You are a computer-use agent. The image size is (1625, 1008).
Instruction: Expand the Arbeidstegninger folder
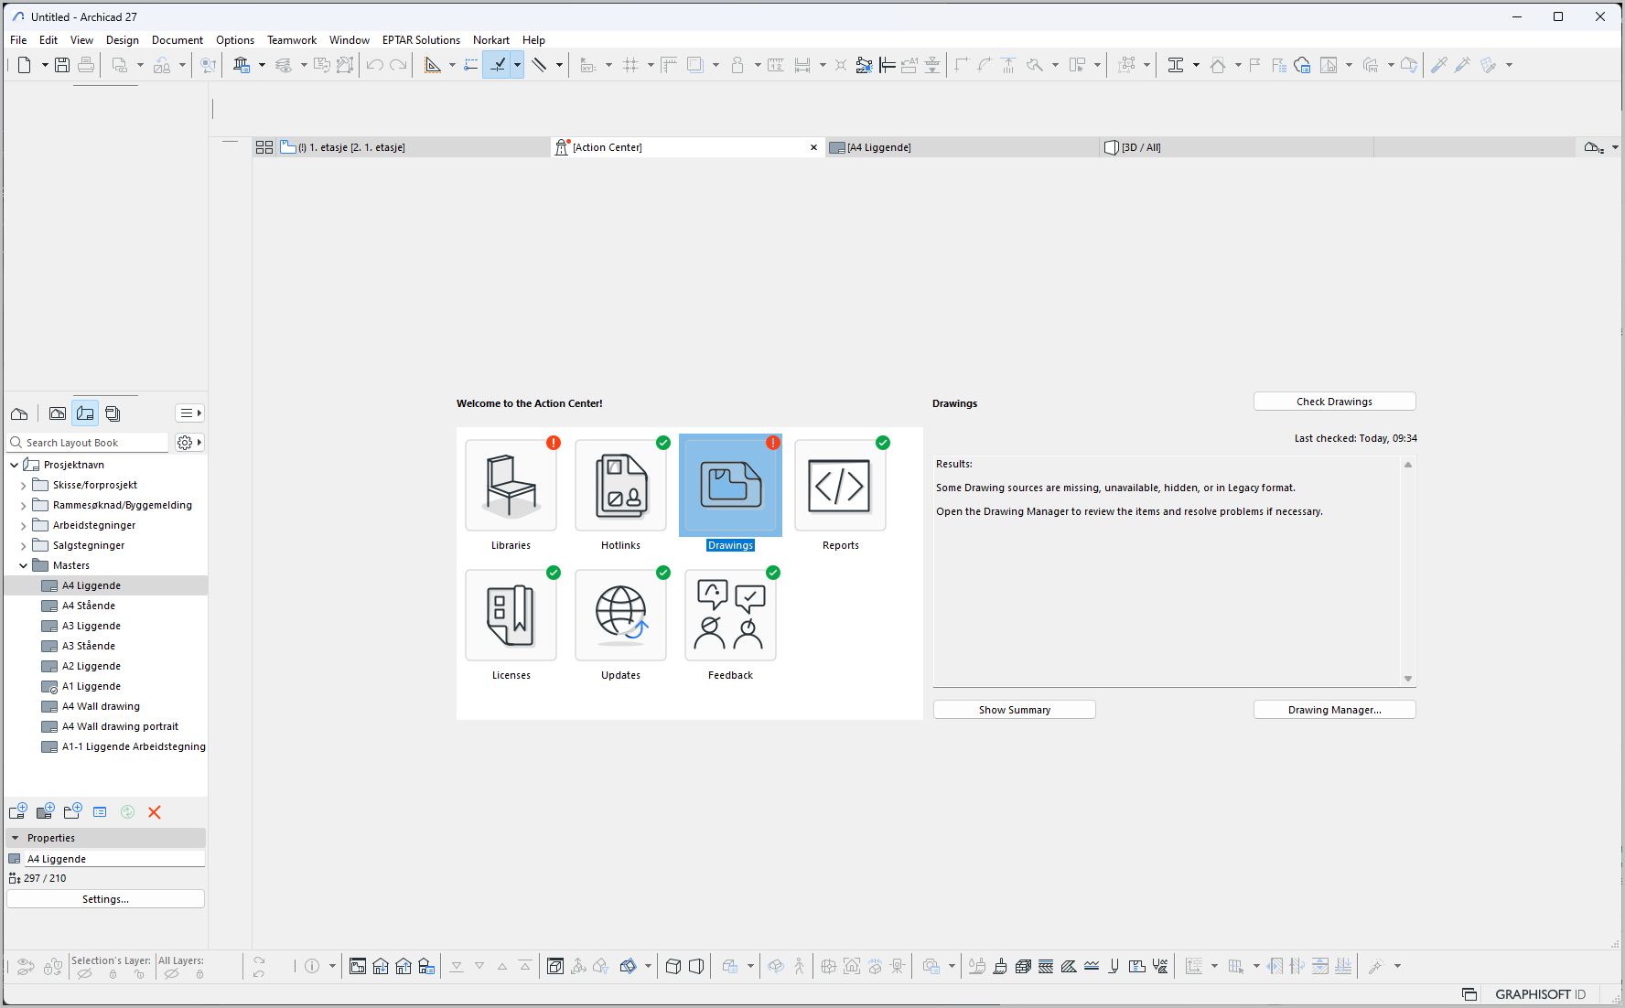(x=24, y=526)
